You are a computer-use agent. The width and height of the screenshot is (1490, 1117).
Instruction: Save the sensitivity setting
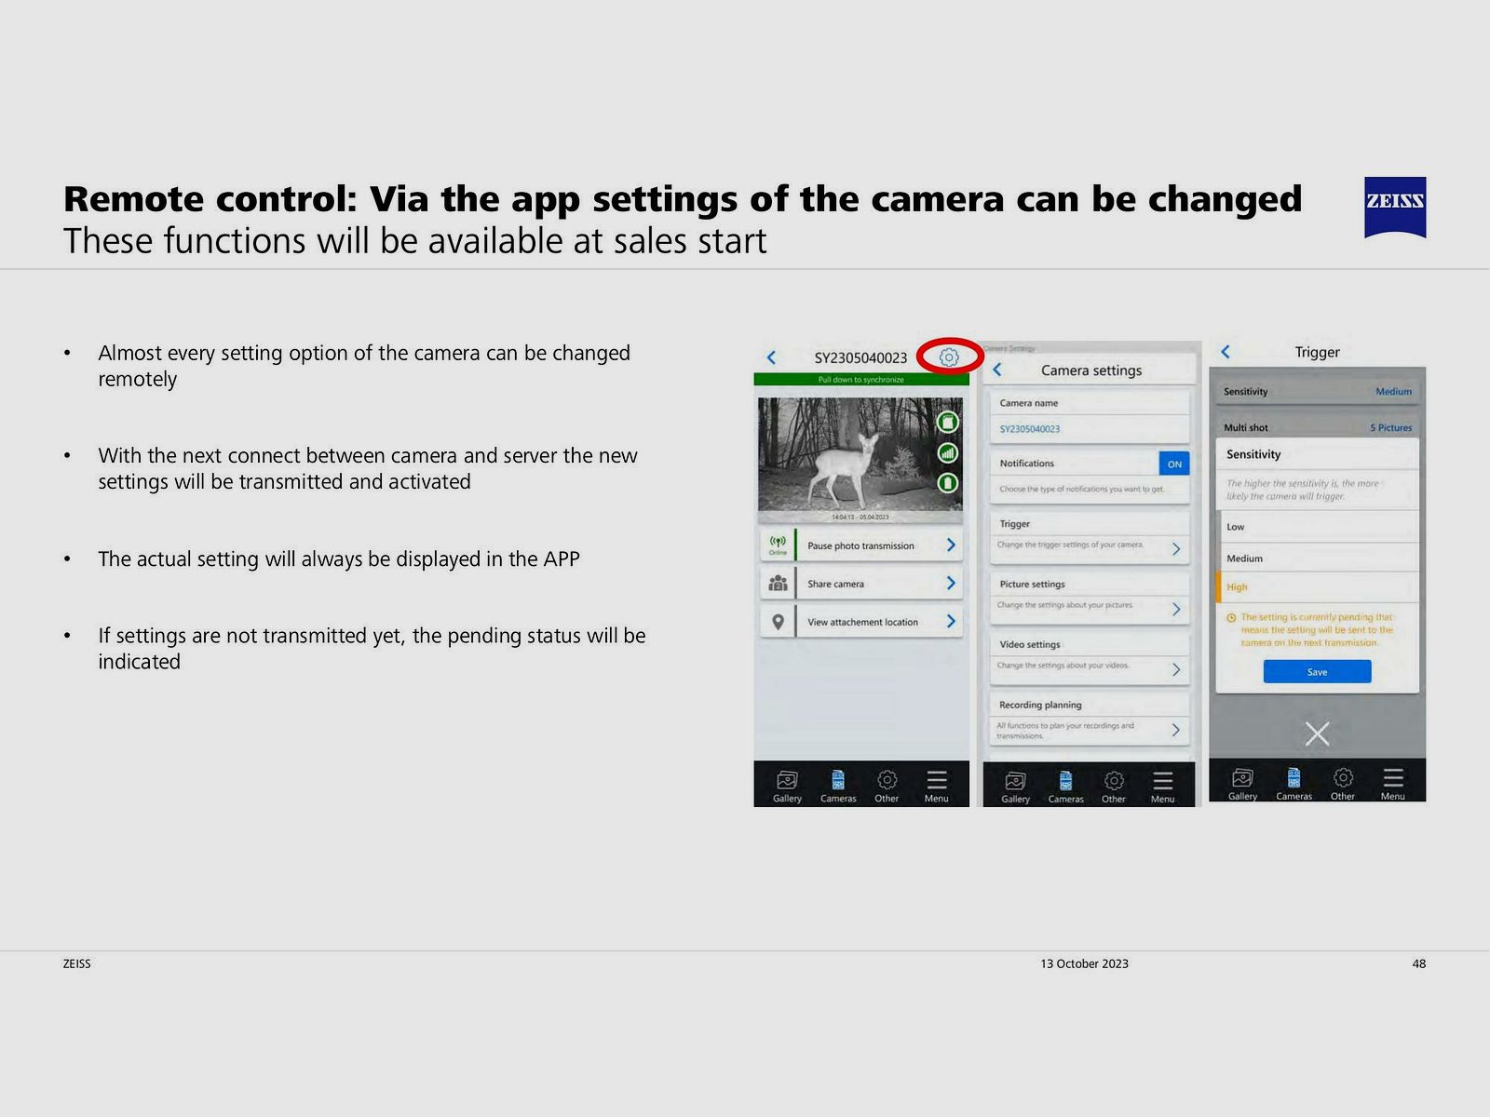[x=1317, y=672]
